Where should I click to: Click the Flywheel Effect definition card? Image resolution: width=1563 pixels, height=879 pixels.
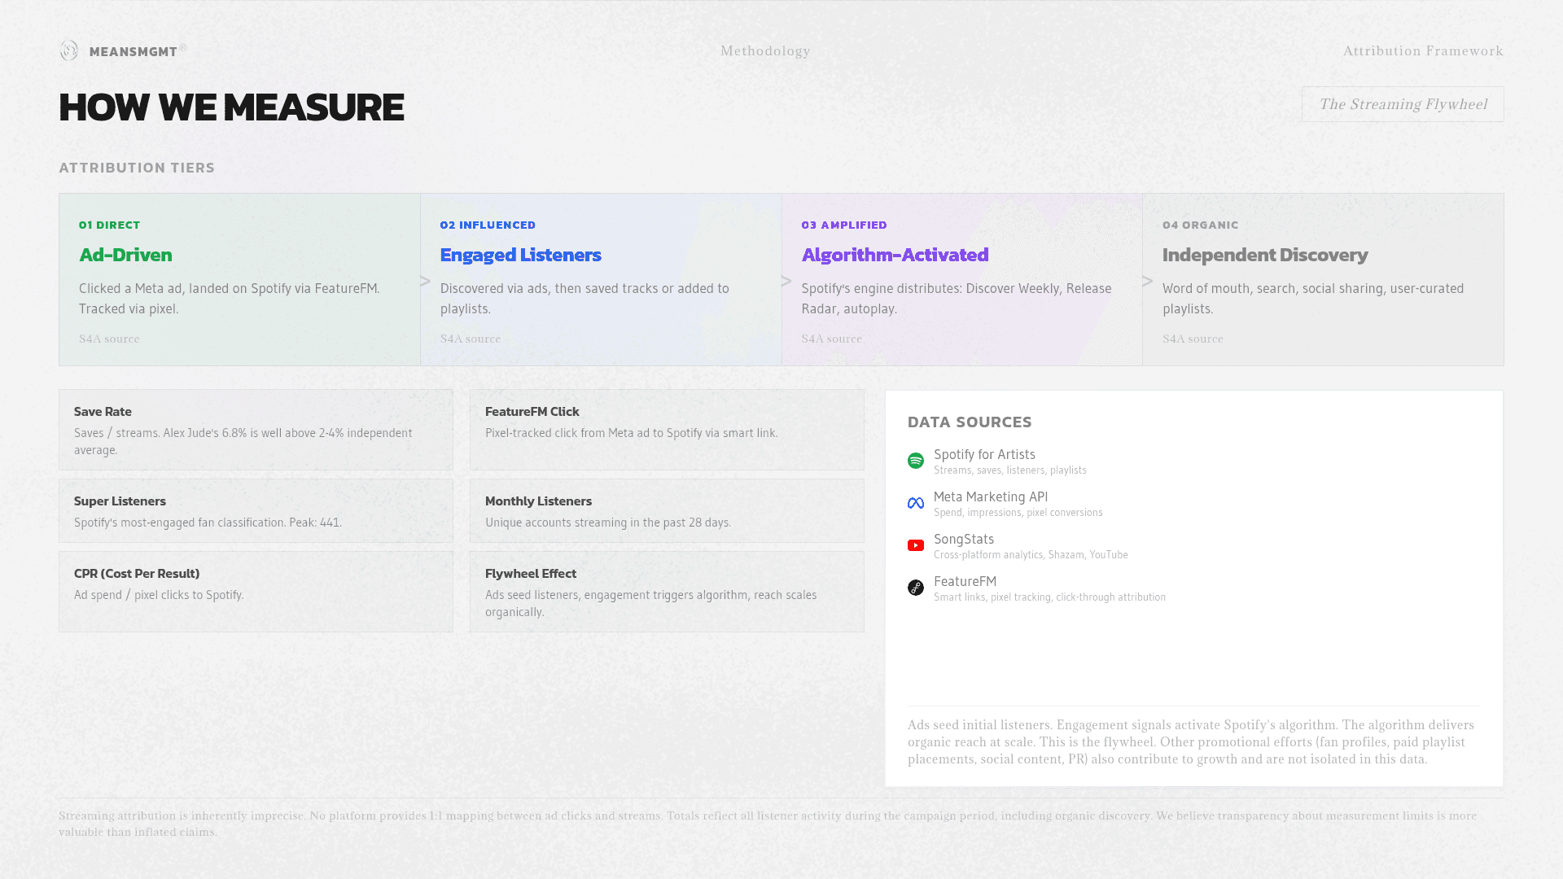tap(667, 592)
